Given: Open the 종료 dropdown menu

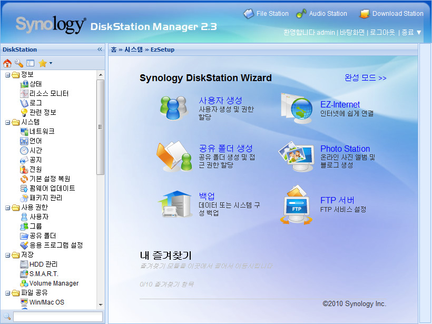Looking at the screenshot, I should (411, 33).
